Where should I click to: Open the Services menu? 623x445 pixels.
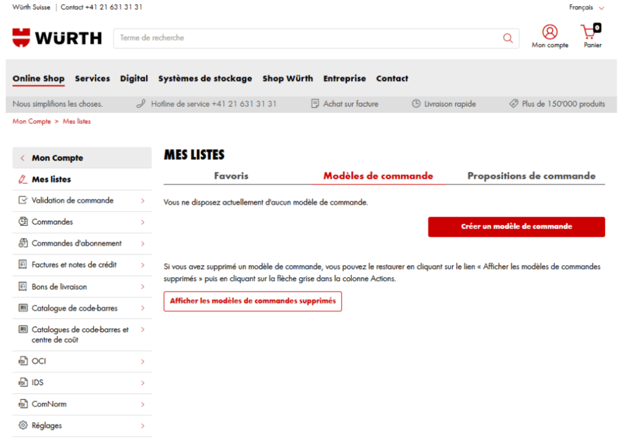click(x=92, y=78)
